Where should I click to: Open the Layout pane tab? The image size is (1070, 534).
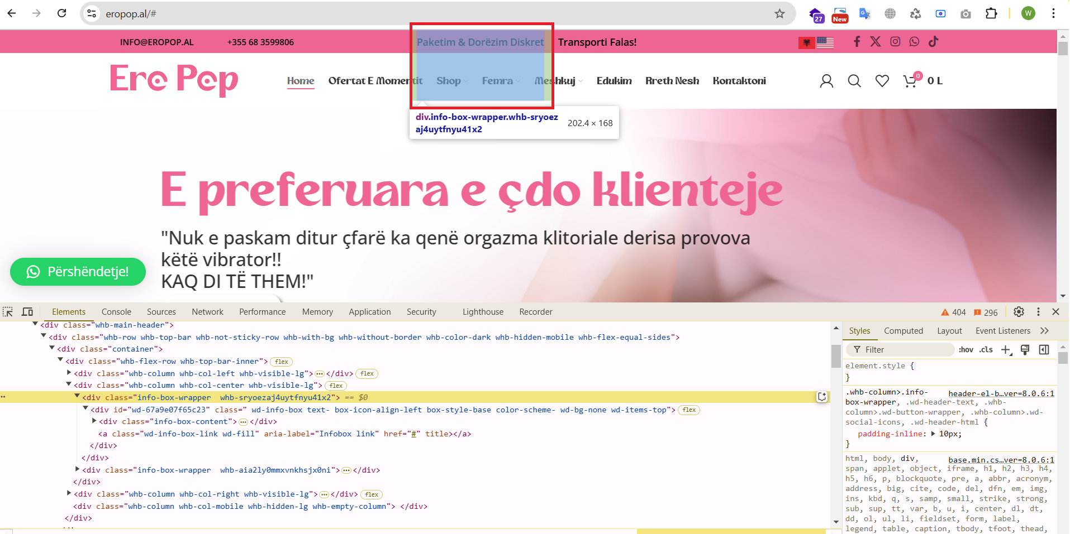[949, 331]
